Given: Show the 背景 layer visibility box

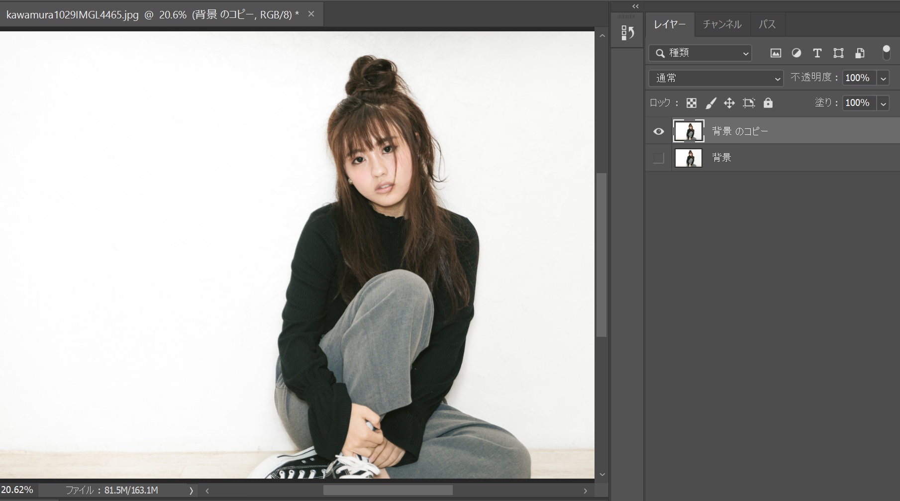Looking at the screenshot, I should (x=659, y=158).
